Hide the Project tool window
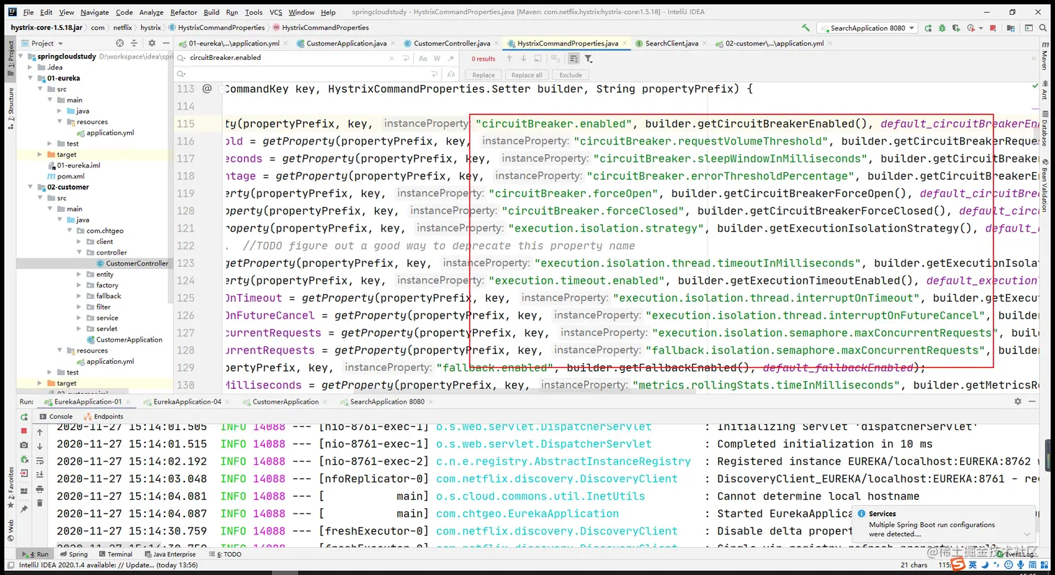The height and width of the screenshot is (575, 1055). click(166, 43)
